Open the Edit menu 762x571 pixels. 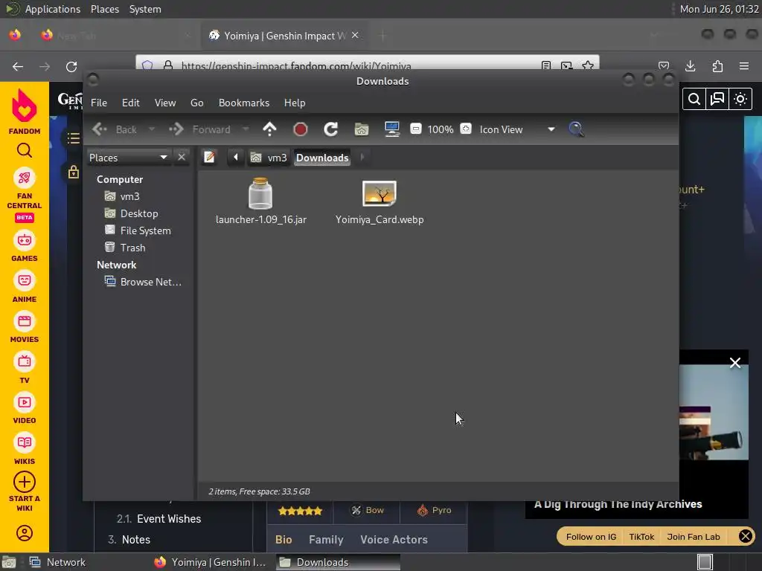pos(130,103)
